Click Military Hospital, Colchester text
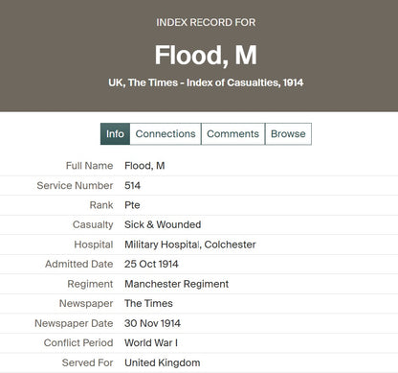Image resolution: width=398 pixels, height=373 pixels. [x=190, y=245]
